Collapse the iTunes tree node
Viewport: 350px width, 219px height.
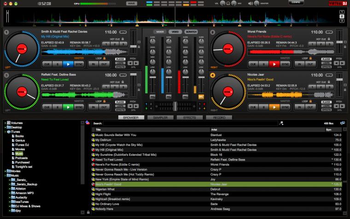point(5,131)
